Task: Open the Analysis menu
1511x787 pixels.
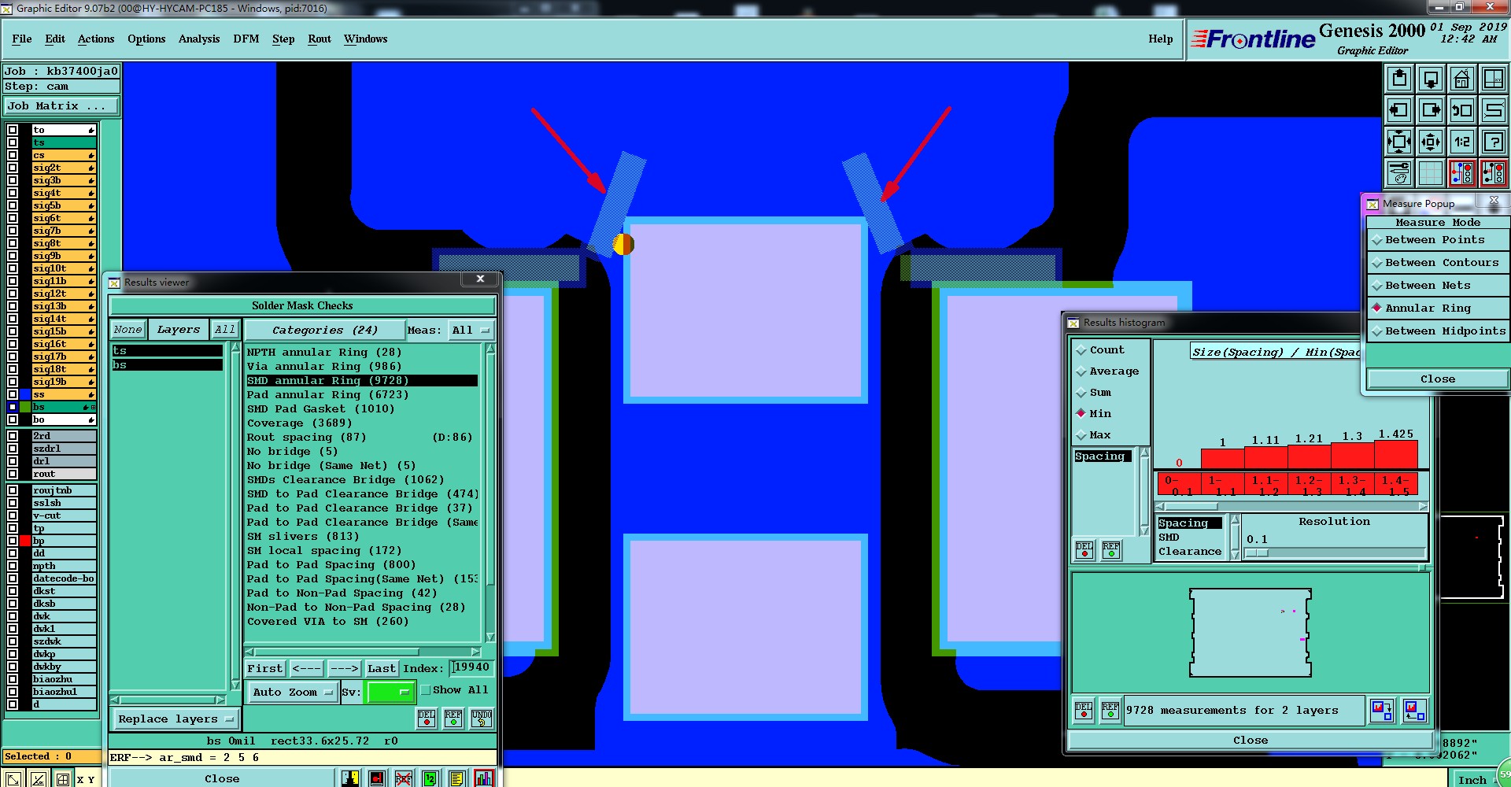Action: coord(199,39)
